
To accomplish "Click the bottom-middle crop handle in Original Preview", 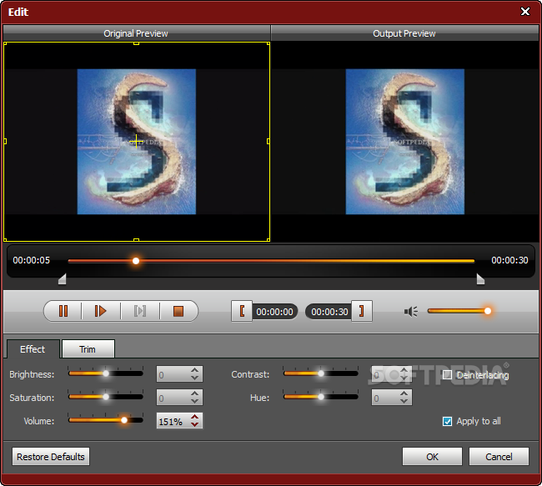I will pos(136,239).
